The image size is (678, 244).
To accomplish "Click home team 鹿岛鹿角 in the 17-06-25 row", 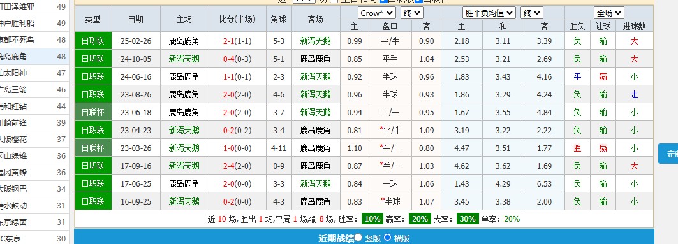I will tap(184, 183).
